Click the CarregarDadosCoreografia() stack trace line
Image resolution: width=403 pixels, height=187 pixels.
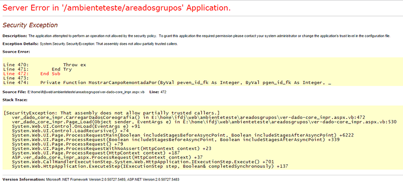click(188, 117)
